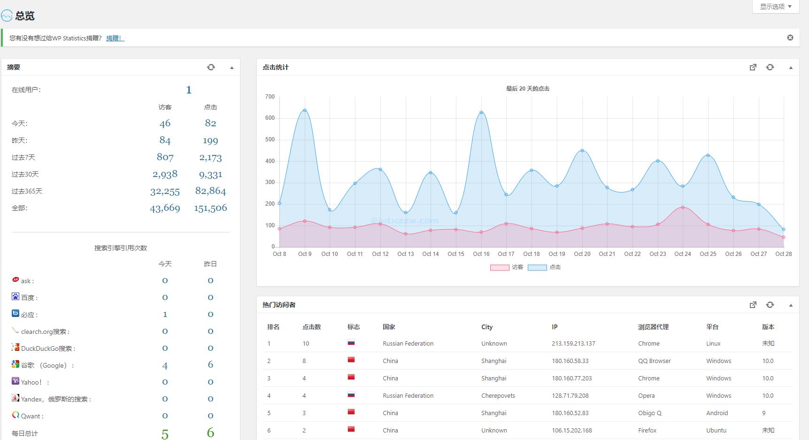This screenshot has height=440, width=809.
Task: Click the Opera browser agent cell
Action: 646,396
